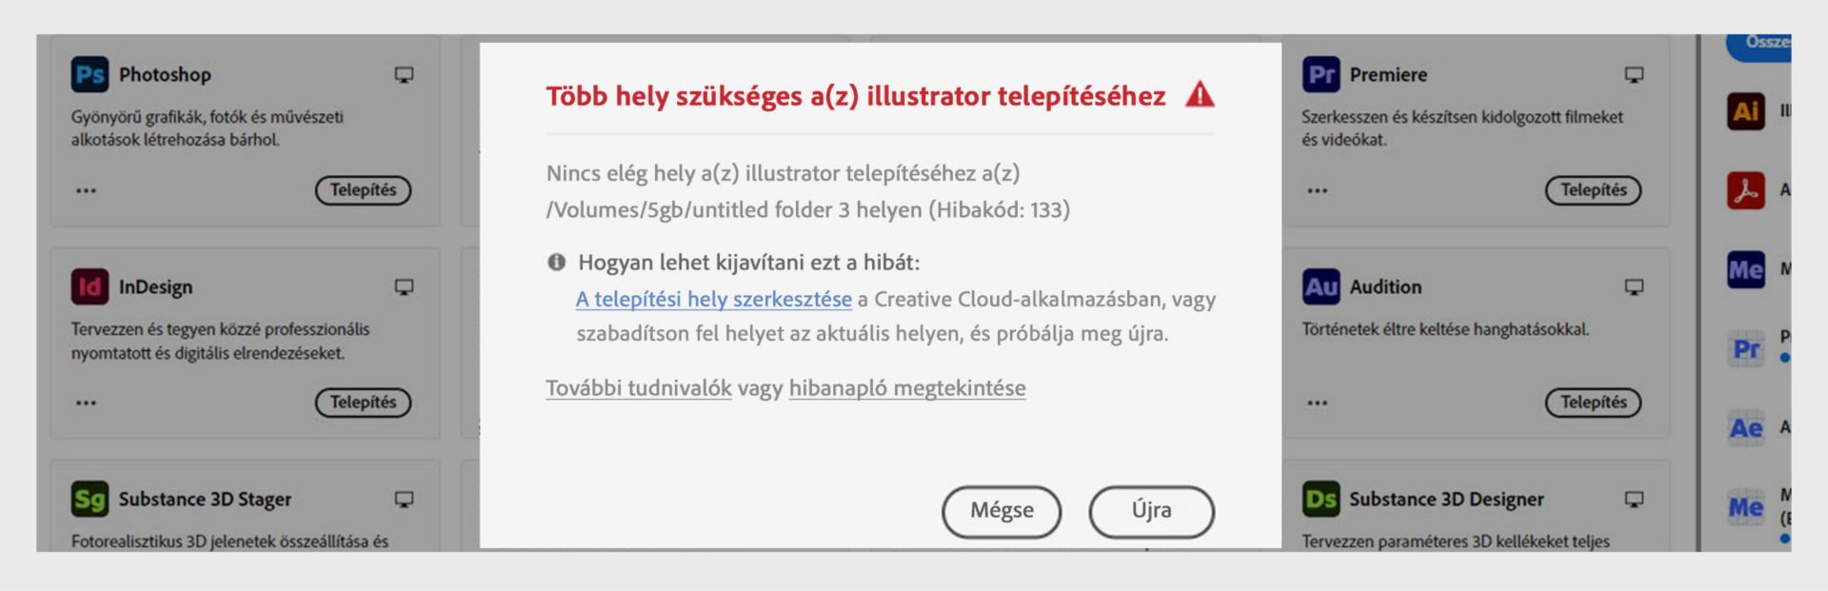Install InDesign with its Telepítés button
The image size is (1828, 591).
click(363, 403)
